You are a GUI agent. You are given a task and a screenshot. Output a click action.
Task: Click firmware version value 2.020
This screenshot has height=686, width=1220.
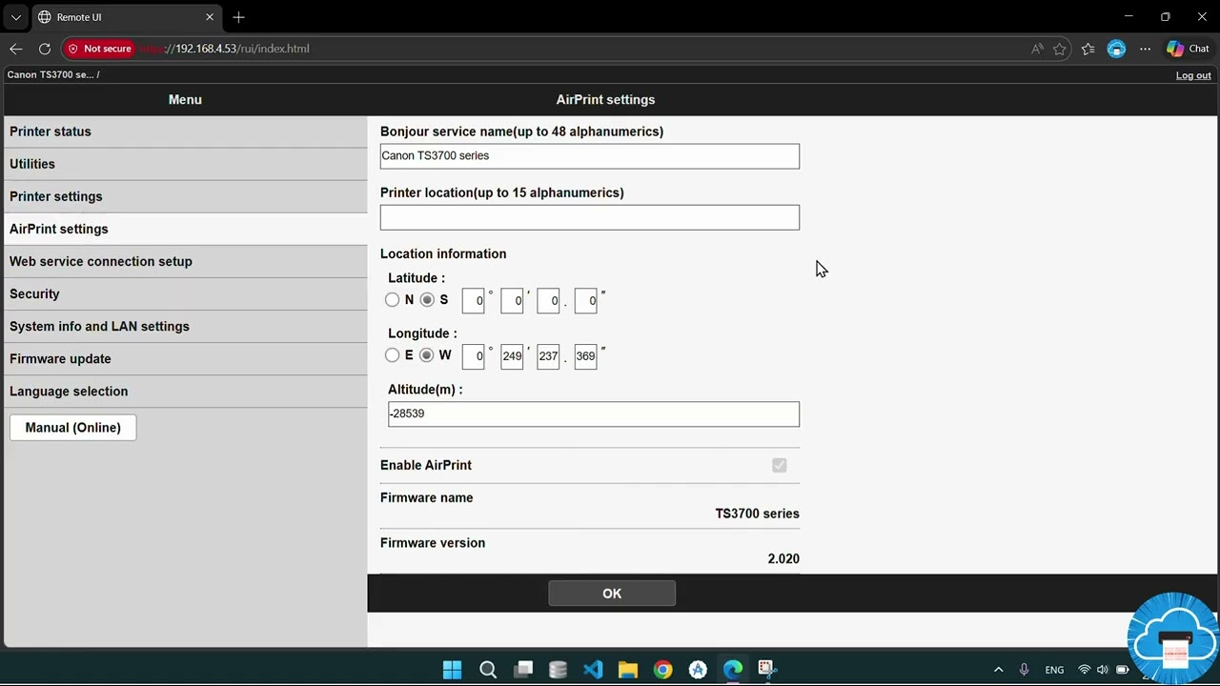783,559
